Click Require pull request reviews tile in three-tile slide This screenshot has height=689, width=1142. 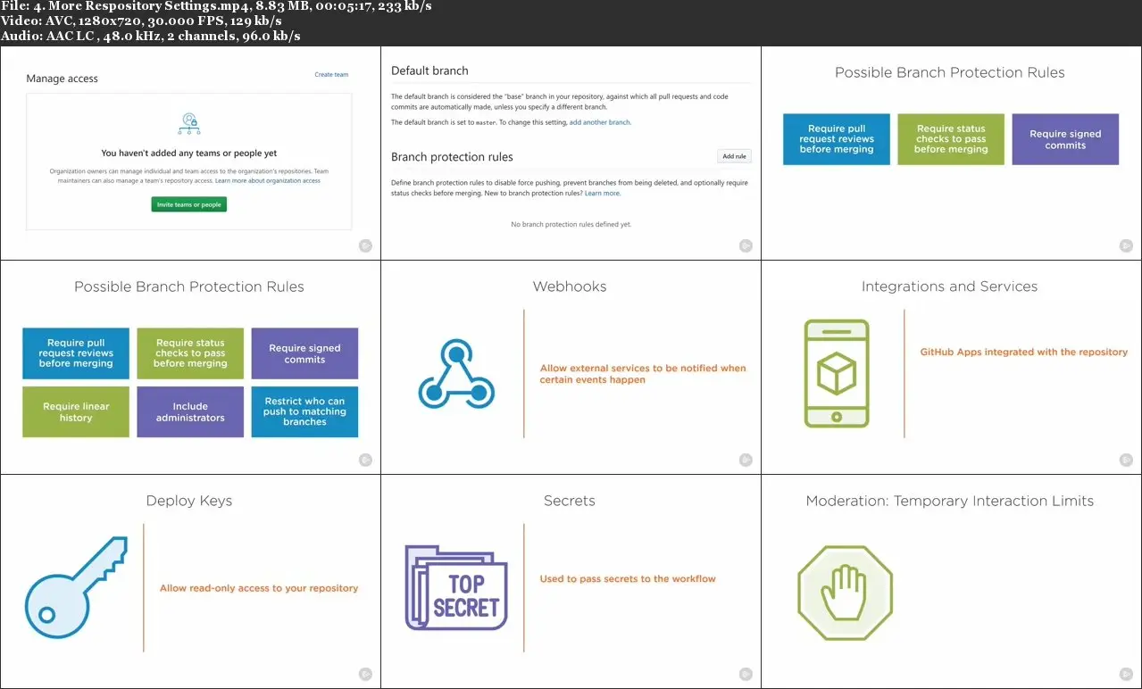pyautogui.click(x=837, y=139)
